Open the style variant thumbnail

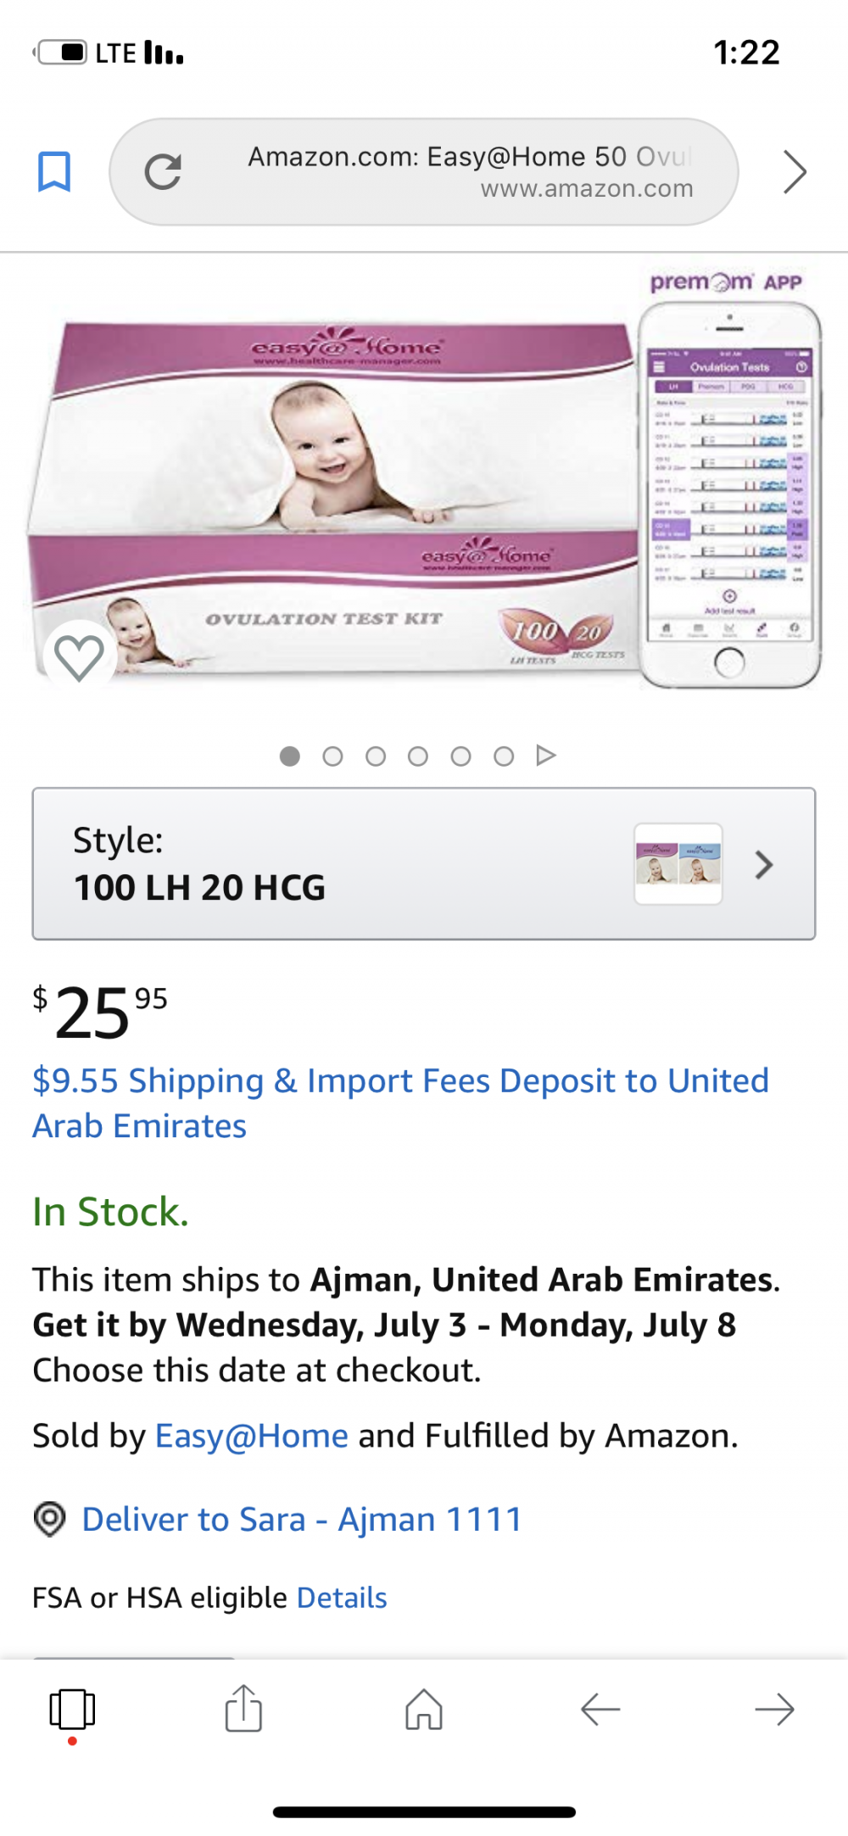point(678,863)
